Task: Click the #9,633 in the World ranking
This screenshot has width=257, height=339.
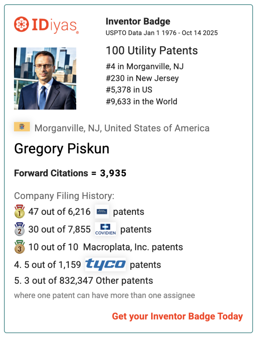Action: [x=142, y=101]
